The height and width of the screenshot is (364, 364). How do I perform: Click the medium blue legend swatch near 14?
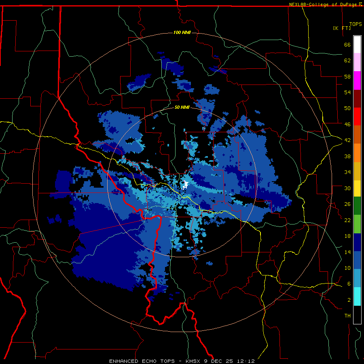coord(357,260)
